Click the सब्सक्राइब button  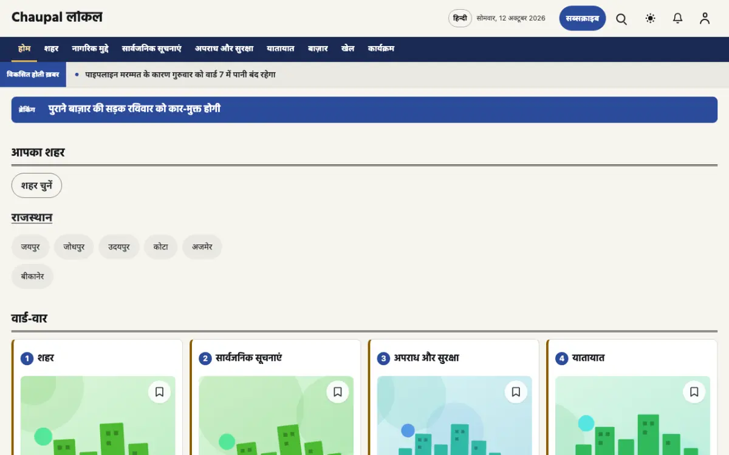point(583,18)
